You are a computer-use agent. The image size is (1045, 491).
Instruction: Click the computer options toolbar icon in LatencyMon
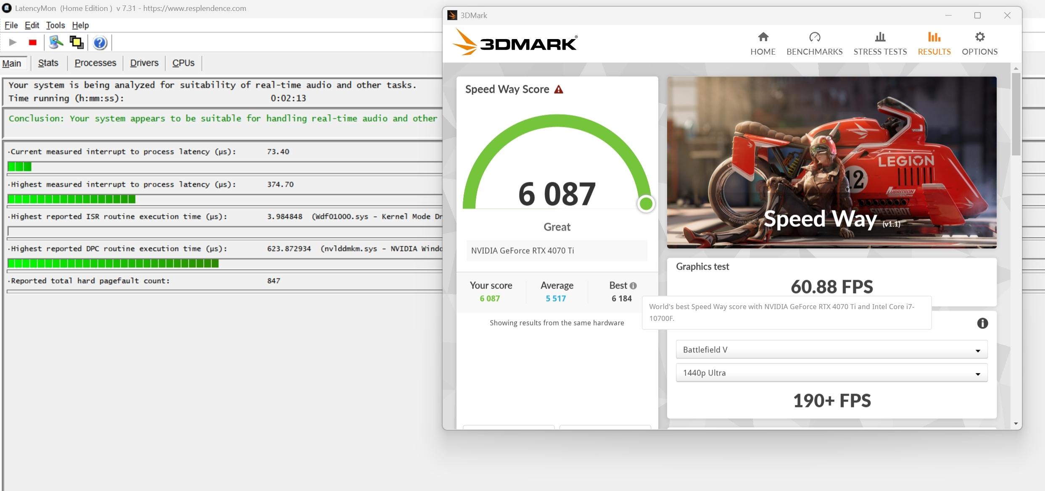[x=55, y=42]
